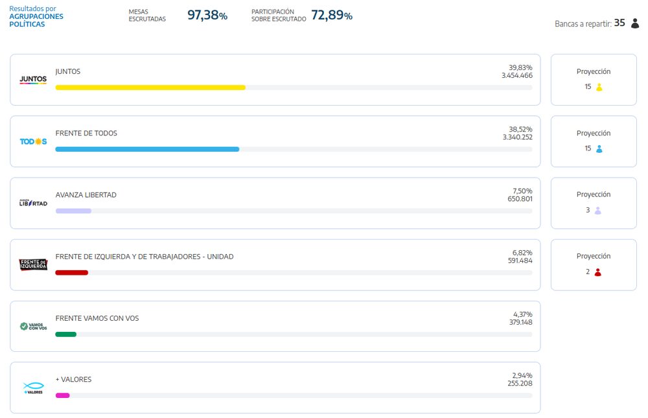
Task: Click the lilac seat icon in Avanza Libertad projection
Action: (x=598, y=210)
